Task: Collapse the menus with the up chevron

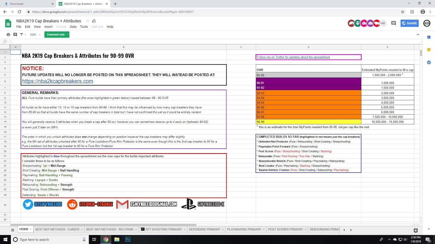Action: [418, 35]
